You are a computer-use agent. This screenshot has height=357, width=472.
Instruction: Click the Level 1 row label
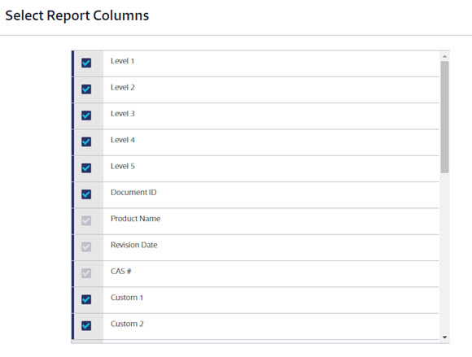[x=122, y=61]
